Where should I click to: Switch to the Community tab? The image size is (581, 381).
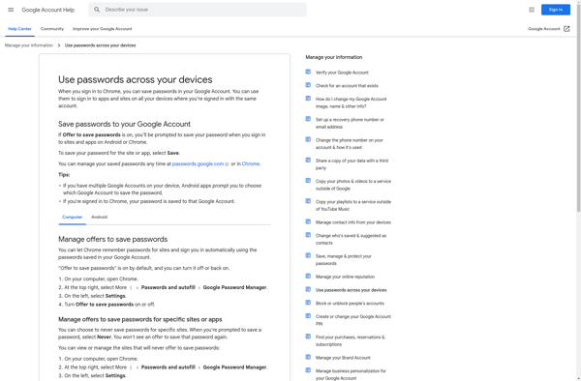(52, 29)
